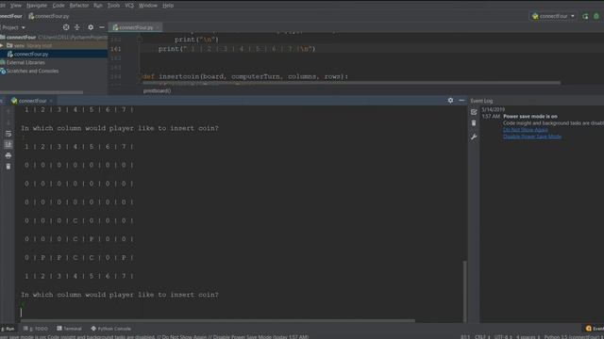Click the editor horizontal scrollbar
The image size is (604, 339).
[351, 83]
